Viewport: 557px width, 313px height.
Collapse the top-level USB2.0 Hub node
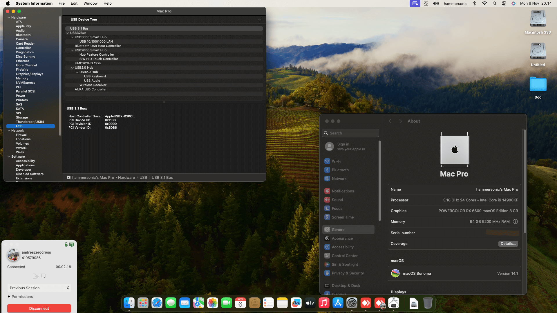[73, 68]
